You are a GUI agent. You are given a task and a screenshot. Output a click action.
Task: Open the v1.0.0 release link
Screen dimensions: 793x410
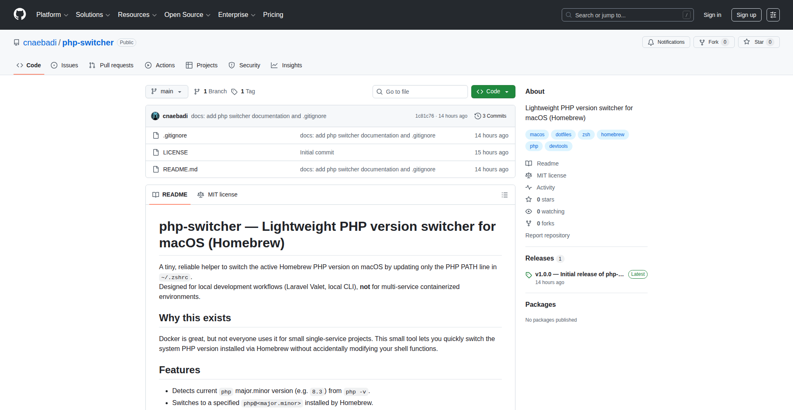[x=579, y=274]
